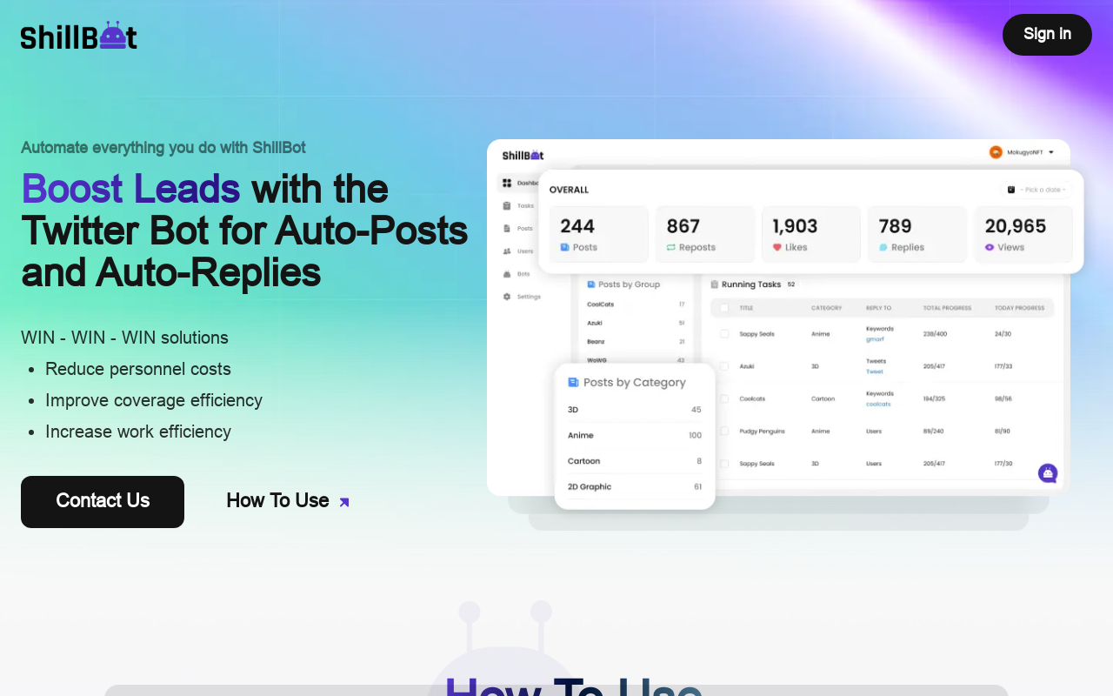This screenshot has width=1113, height=696.
Task: Open the purple chatbot bubble icon
Action: point(1048,473)
